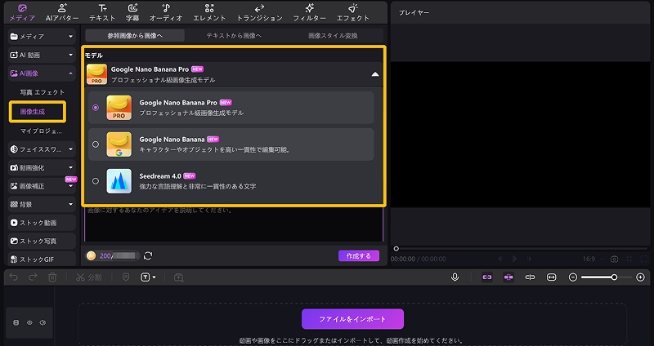Click the undo icon in the timeline toolbar
Image resolution: width=654 pixels, height=346 pixels.
(x=14, y=277)
